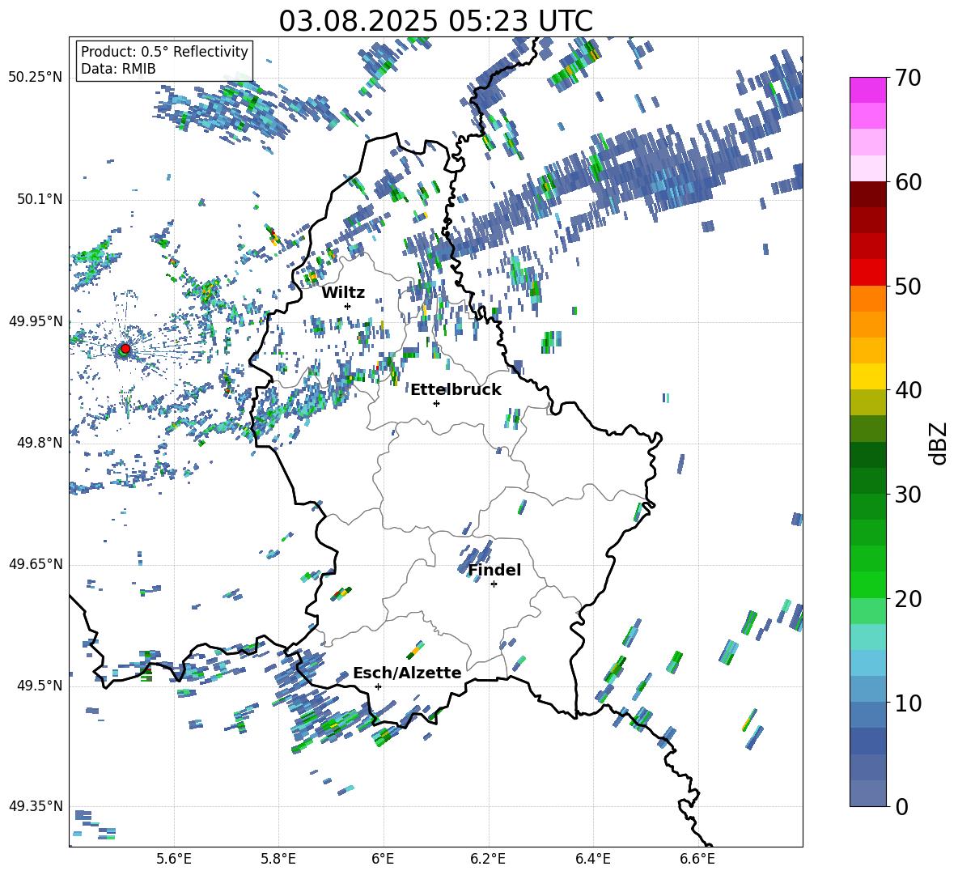The image size is (958, 875).
Task: Click the 70 tick label on colorbar
Action: [908, 78]
